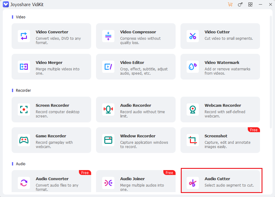Click the Screenshot title
Viewport: 275px width, 197px height.
pos(216,136)
